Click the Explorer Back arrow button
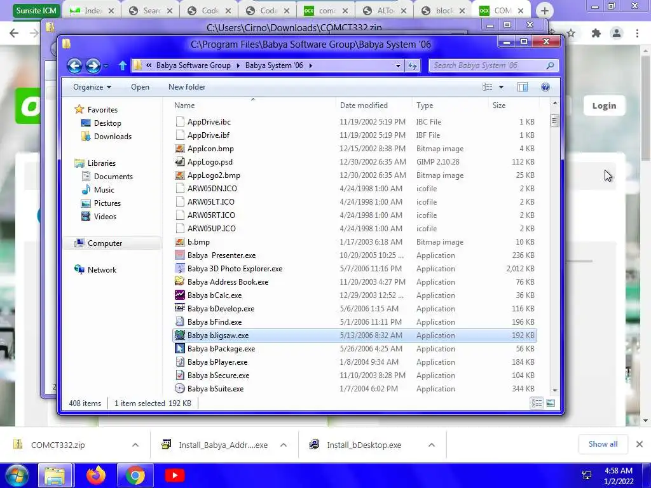The image size is (651, 488). [75, 65]
